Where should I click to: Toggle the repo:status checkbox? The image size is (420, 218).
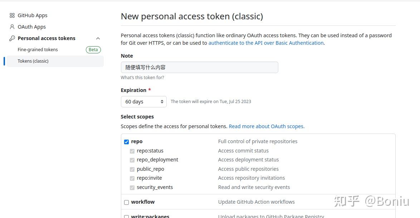pos(132,151)
